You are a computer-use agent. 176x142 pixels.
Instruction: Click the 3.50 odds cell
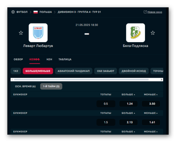[x=151, y=104]
